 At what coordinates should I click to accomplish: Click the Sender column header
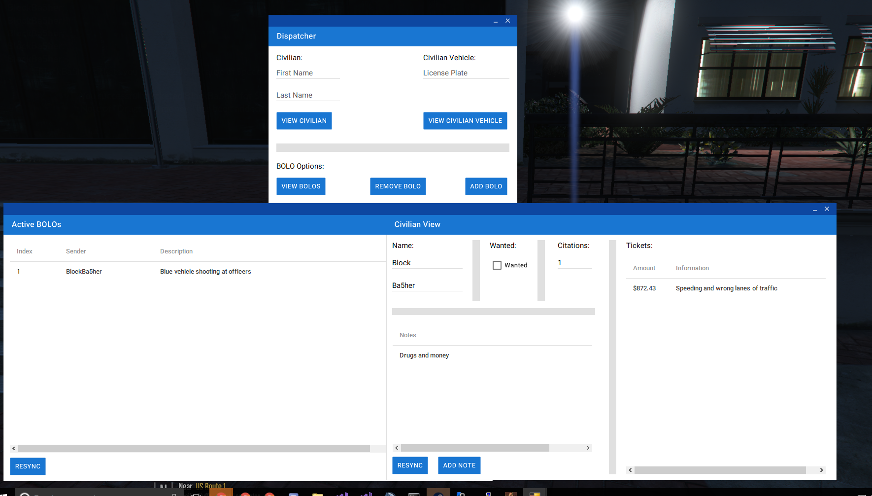click(x=76, y=251)
